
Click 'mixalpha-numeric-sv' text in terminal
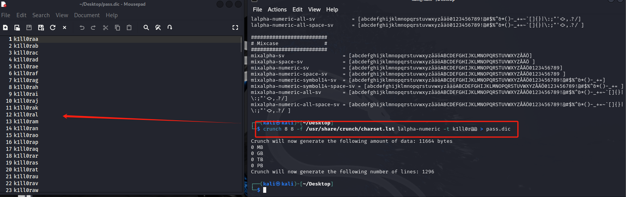(x=280, y=68)
